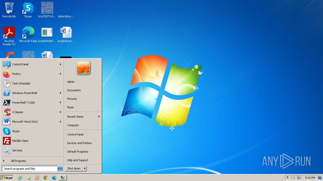Image resolution: width=323 pixels, height=181 pixels.
Task: Open the Shut down options arrow
Action: (85, 168)
